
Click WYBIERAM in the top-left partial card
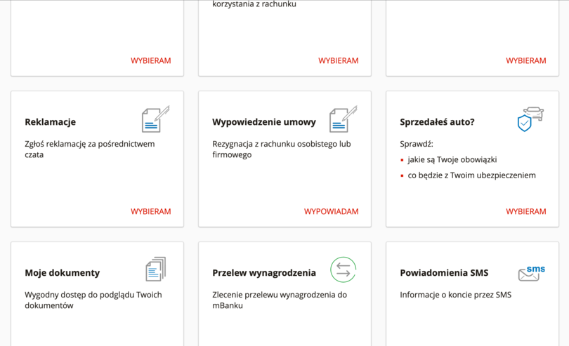click(x=150, y=60)
